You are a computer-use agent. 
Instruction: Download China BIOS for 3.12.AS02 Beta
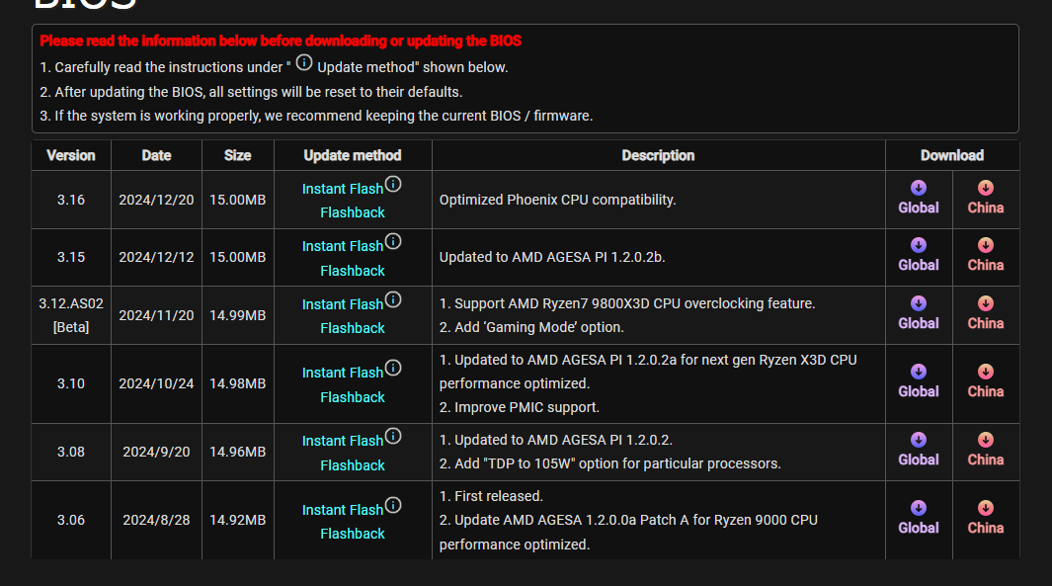[x=985, y=313]
